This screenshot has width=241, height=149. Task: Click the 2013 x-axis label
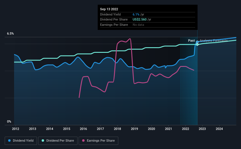tap(33, 129)
